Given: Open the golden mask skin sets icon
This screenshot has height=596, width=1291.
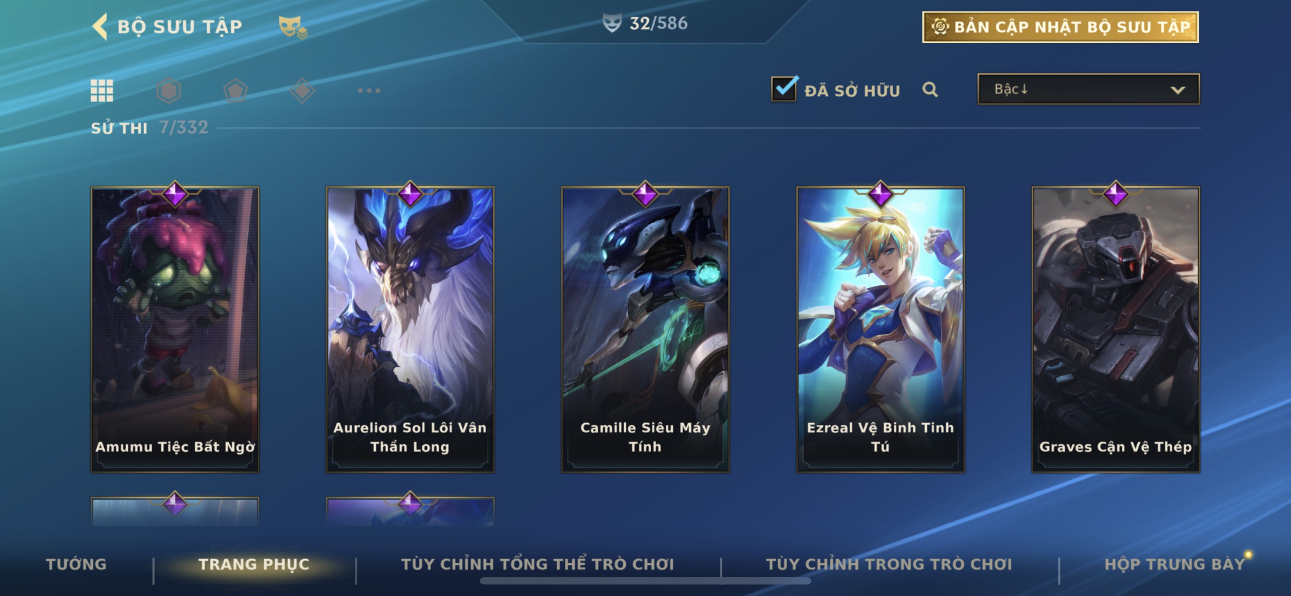Looking at the screenshot, I should click(292, 26).
